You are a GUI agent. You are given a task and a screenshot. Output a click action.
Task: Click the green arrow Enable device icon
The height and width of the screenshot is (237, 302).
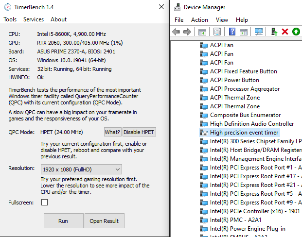coord(296,32)
